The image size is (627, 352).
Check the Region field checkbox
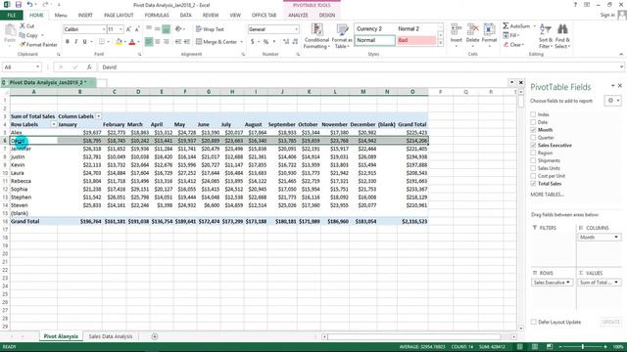click(533, 153)
